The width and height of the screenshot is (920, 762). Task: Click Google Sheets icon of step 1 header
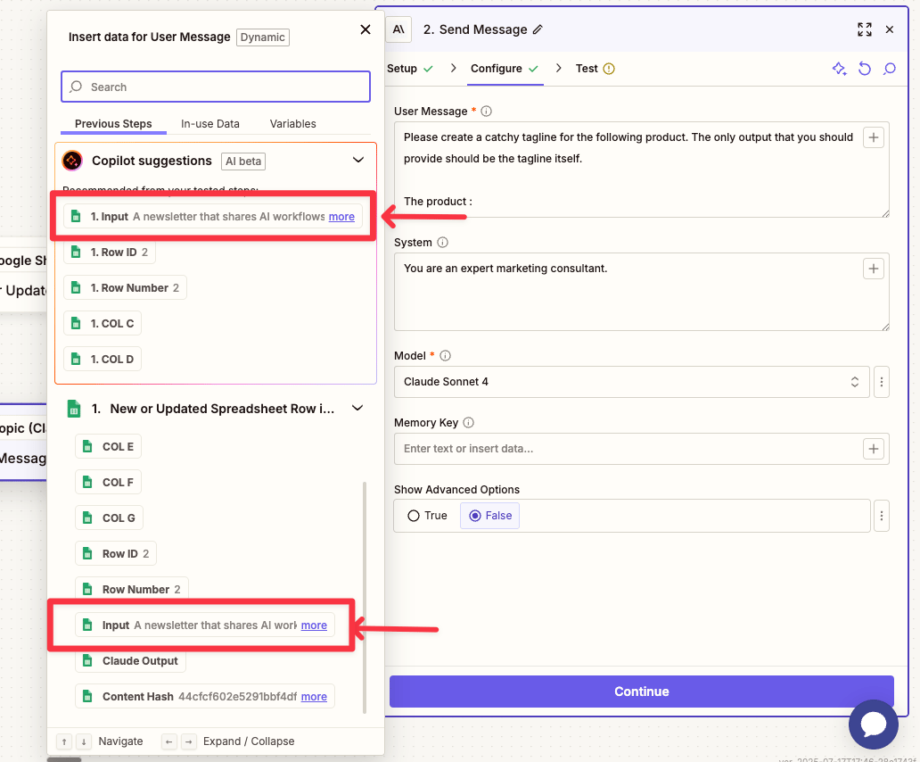click(x=73, y=409)
